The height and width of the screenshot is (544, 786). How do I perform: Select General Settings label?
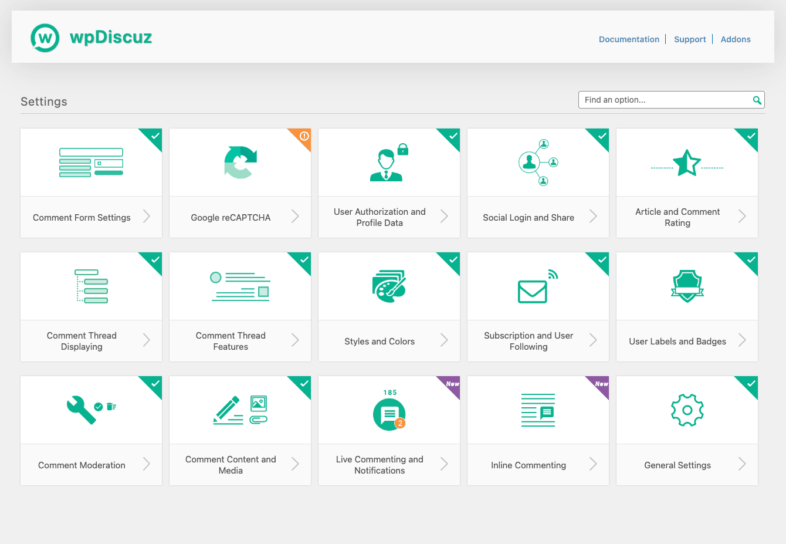coord(677,465)
